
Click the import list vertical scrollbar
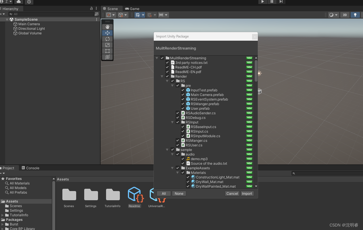point(256,70)
